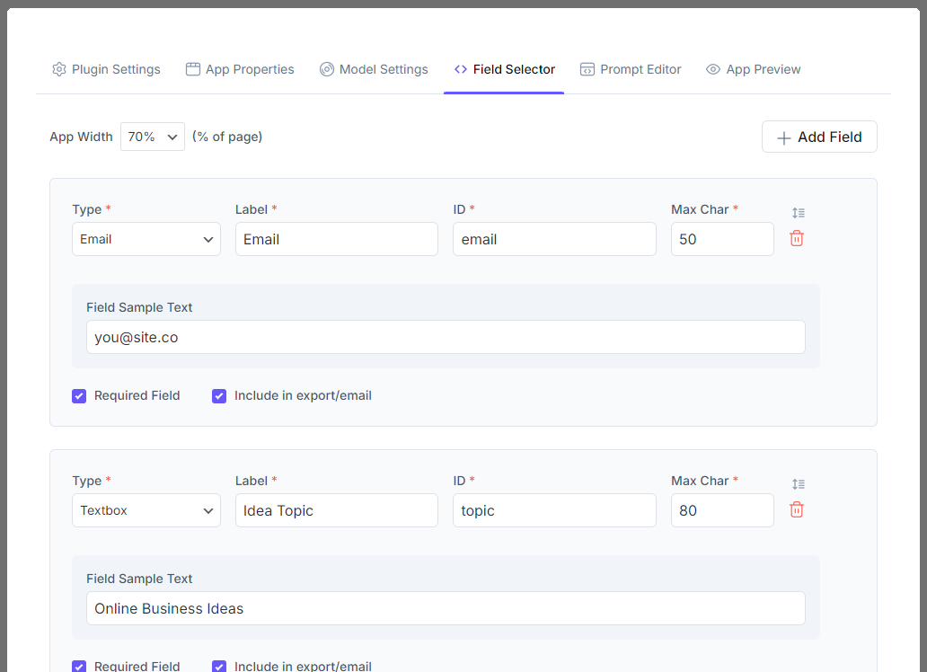
Task: Click the reorder icon on the Idea Topic field
Action: pyautogui.click(x=799, y=484)
